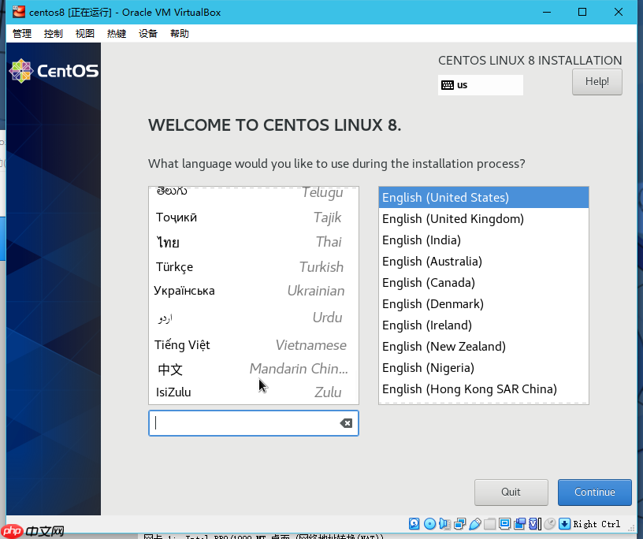Image resolution: width=643 pixels, height=539 pixels.
Task: Open the 视图 menu
Action: click(84, 33)
